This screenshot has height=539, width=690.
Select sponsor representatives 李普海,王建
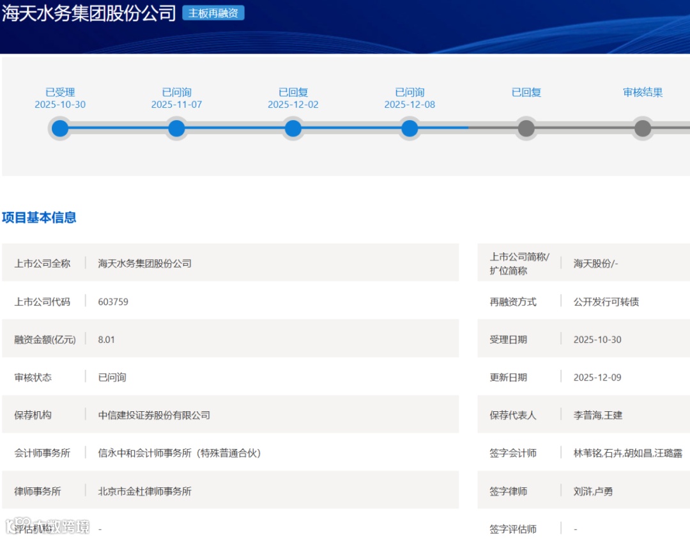click(x=598, y=415)
